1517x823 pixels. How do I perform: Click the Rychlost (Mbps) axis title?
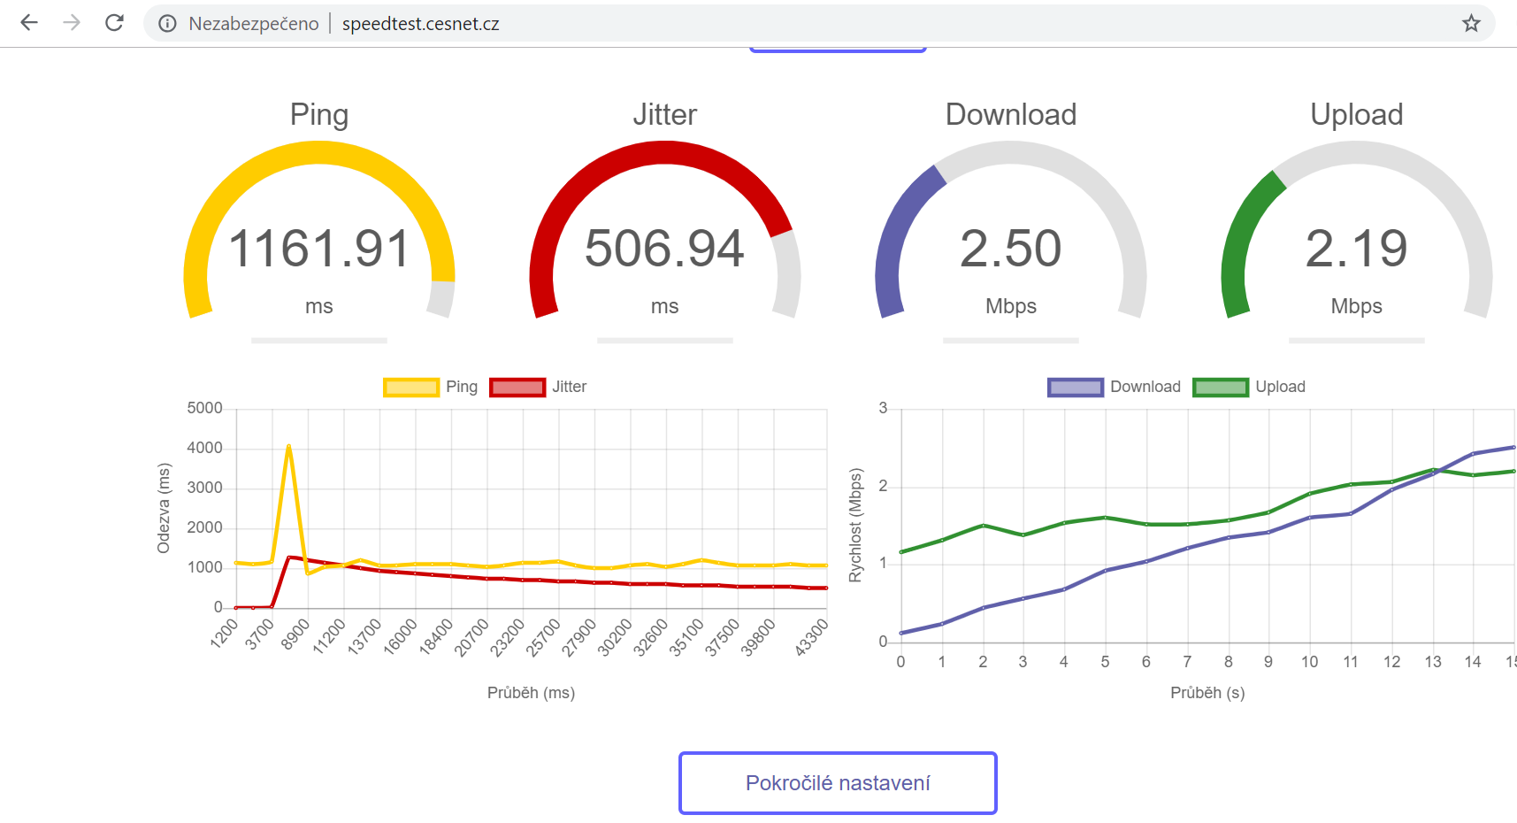coord(855,526)
